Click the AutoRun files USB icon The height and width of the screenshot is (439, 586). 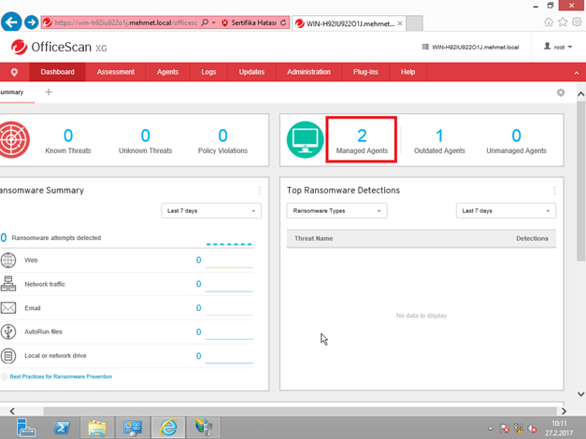8,332
